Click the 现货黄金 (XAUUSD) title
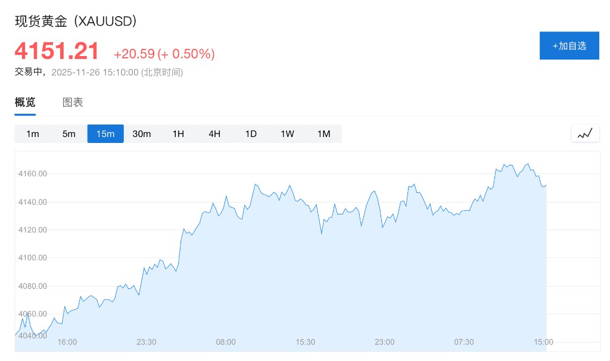 (76, 21)
